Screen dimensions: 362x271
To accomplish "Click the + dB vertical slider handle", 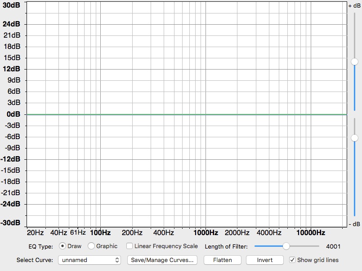I will (355, 61).
